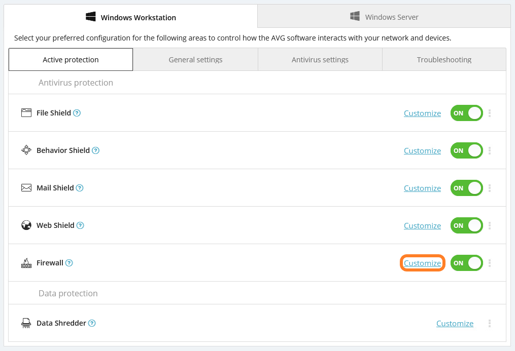
Task: Open the help tooltip for File Shield
Action: (x=77, y=113)
